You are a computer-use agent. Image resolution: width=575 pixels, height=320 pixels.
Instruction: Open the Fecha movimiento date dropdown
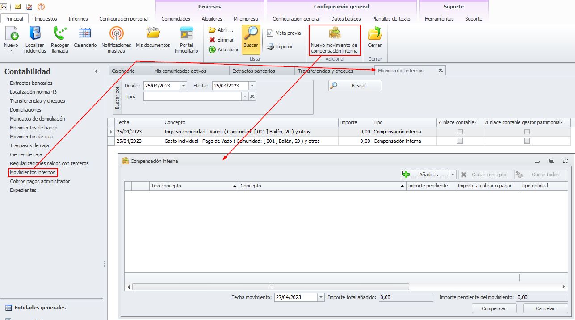pos(321,297)
